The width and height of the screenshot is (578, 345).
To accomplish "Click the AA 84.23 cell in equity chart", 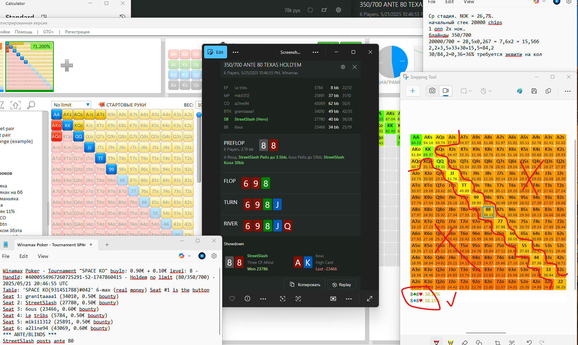I will click(416, 140).
